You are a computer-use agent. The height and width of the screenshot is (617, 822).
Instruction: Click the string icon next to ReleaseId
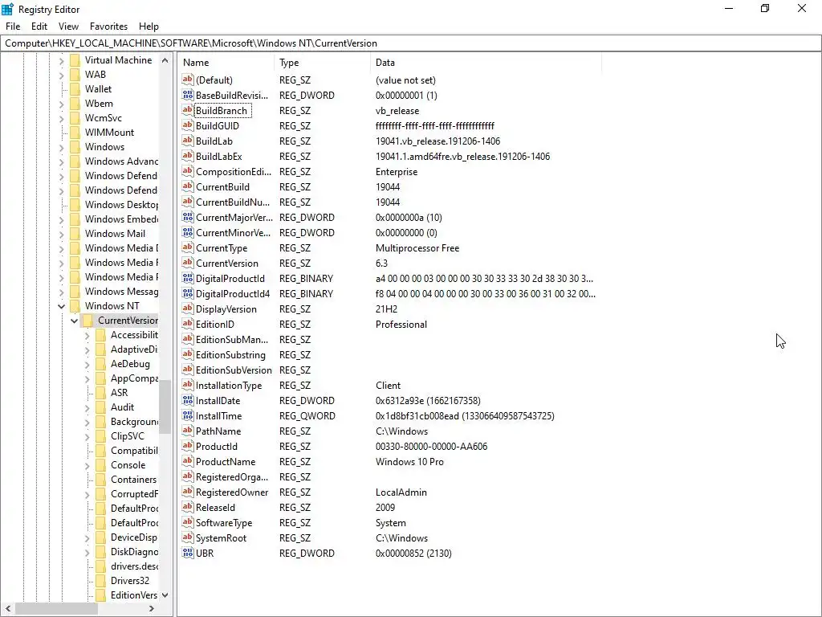click(187, 507)
